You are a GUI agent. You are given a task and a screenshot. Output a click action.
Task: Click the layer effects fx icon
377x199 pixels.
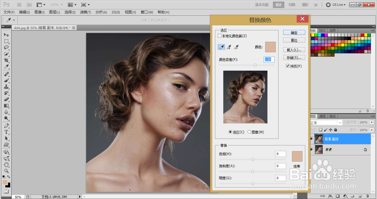click(x=330, y=196)
